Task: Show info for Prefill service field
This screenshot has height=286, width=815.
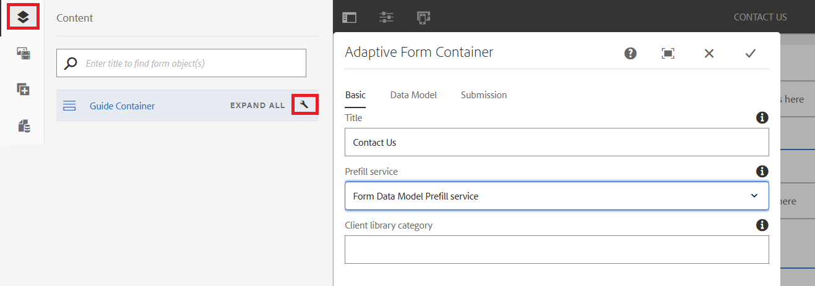Action: [x=762, y=171]
